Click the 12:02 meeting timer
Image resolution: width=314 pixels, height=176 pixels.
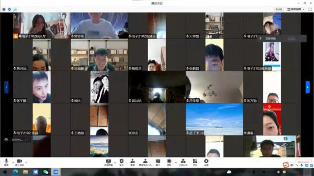pyautogui.click(x=279, y=9)
